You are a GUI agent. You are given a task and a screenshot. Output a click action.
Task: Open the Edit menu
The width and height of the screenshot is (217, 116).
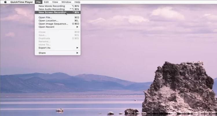(x=46, y=2)
